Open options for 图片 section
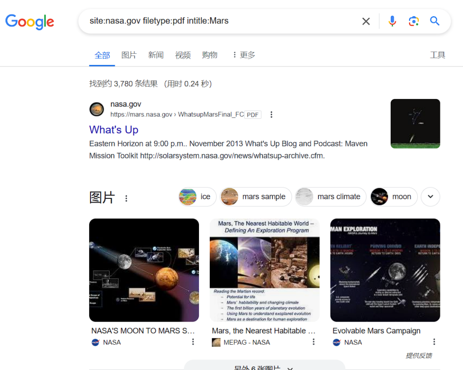The width and height of the screenshot is (463, 370). [127, 198]
